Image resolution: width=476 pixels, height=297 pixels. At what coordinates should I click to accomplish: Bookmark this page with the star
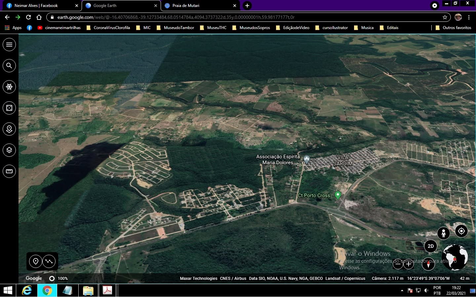[x=445, y=17]
